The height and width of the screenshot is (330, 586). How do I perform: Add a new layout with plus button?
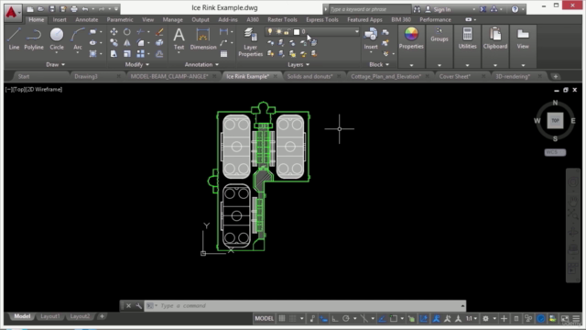102,316
